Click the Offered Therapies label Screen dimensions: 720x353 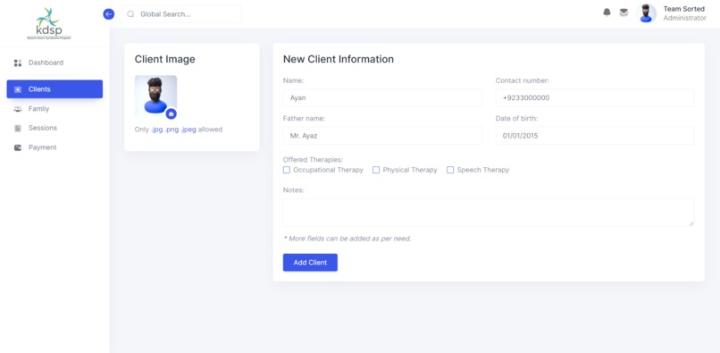click(x=313, y=160)
